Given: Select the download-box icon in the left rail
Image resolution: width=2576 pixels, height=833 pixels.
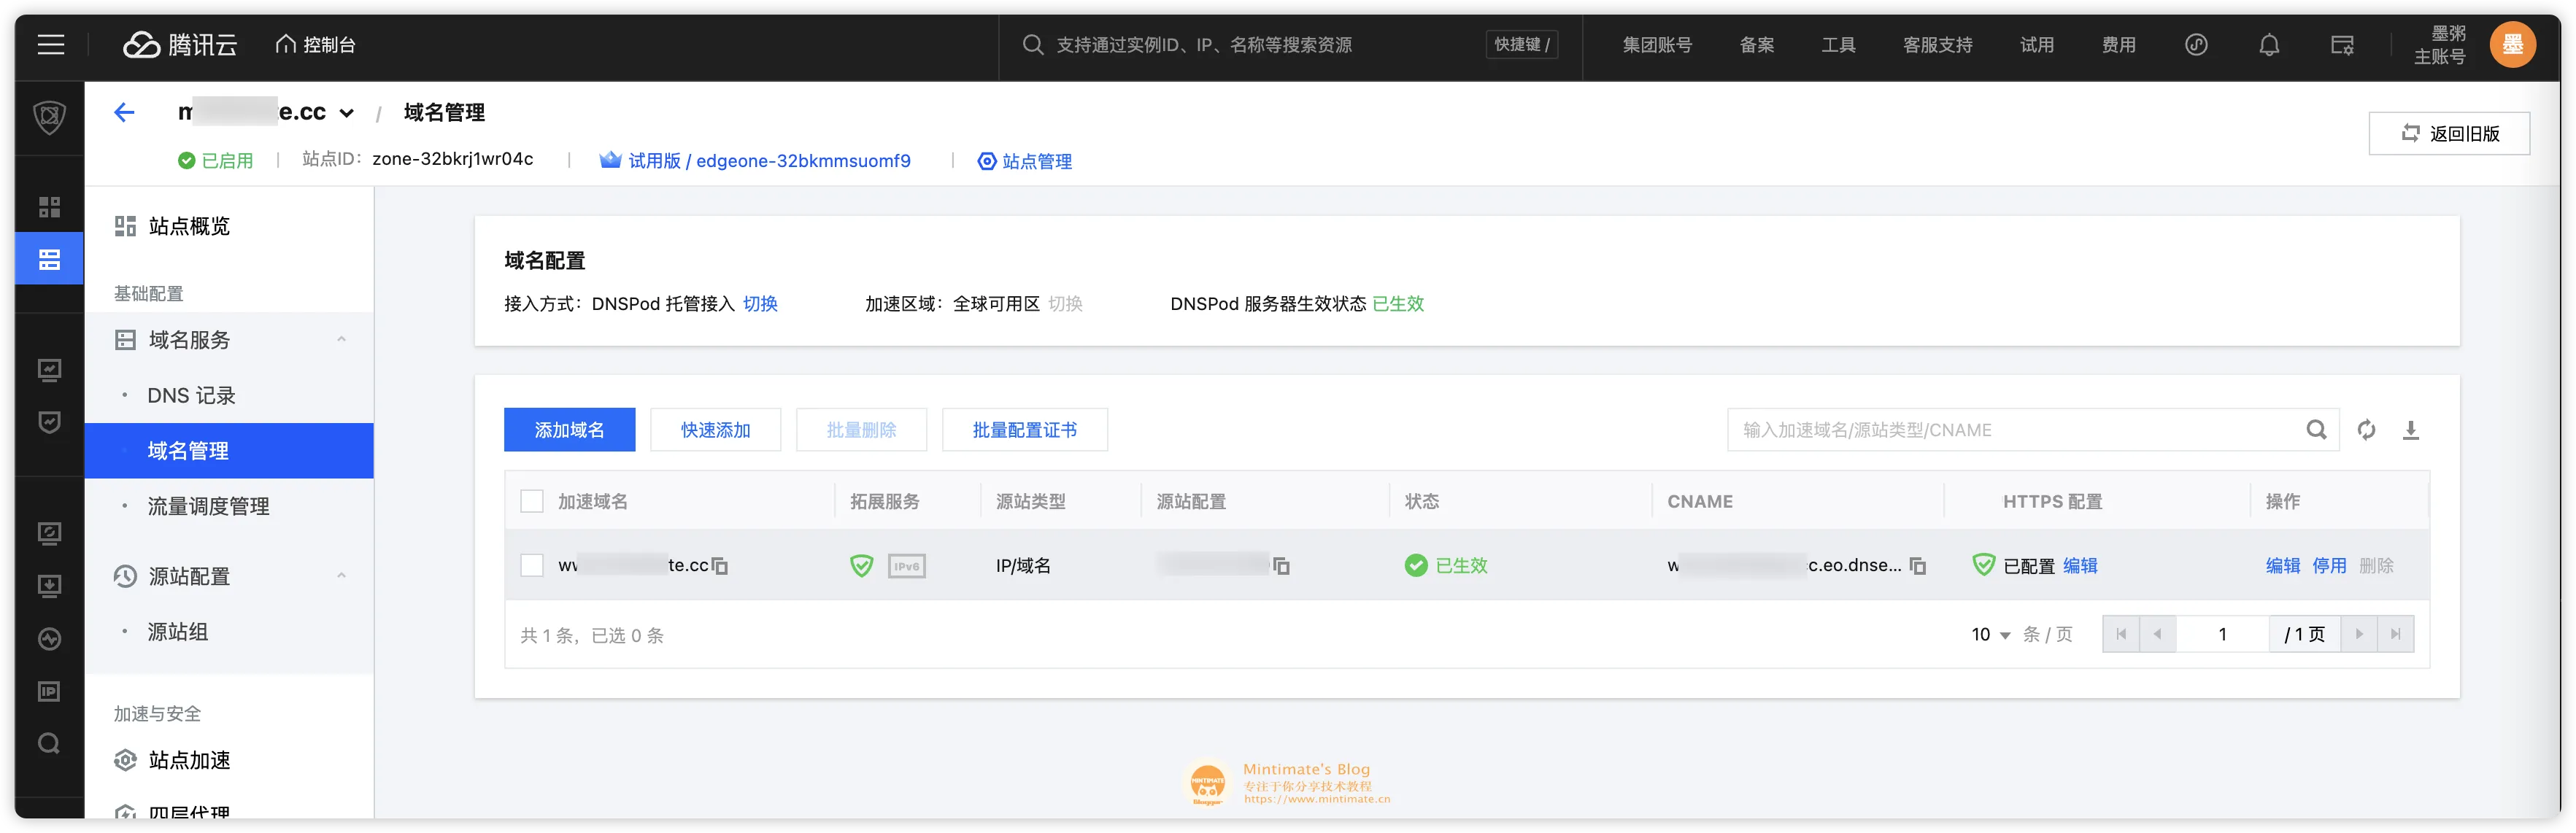Looking at the screenshot, I should coord(49,585).
